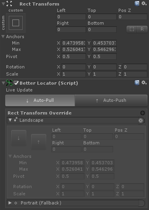Click pull down-arrow button in Landscape override

(x=19, y=138)
